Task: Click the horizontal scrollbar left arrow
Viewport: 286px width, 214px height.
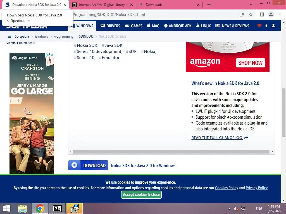Action: (x=71, y=152)
